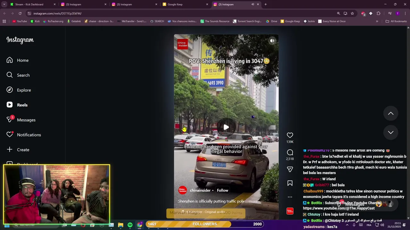Open The Sounds Resource bookmark
The image size is (410, 230).
[x=215, y=21]
